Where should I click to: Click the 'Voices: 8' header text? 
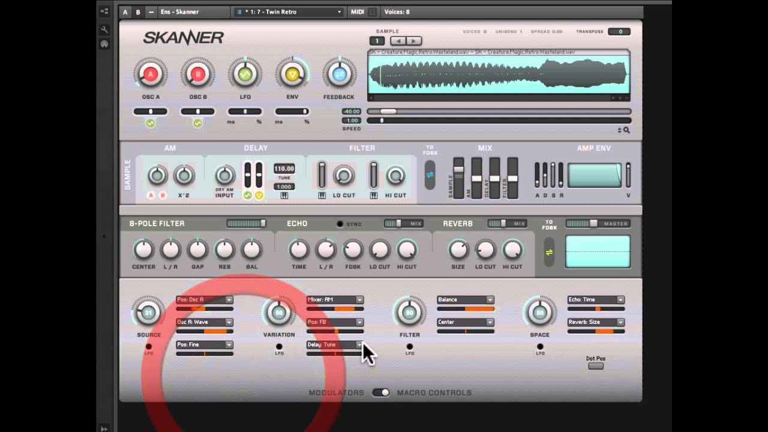click(x=397, y=12)
